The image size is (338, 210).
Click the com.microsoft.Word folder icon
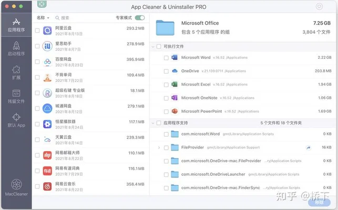(x=175, y=134)
